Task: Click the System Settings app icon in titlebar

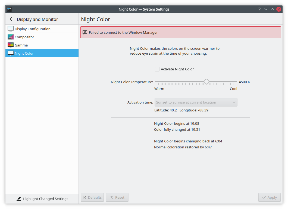Action: click(9, 9)
